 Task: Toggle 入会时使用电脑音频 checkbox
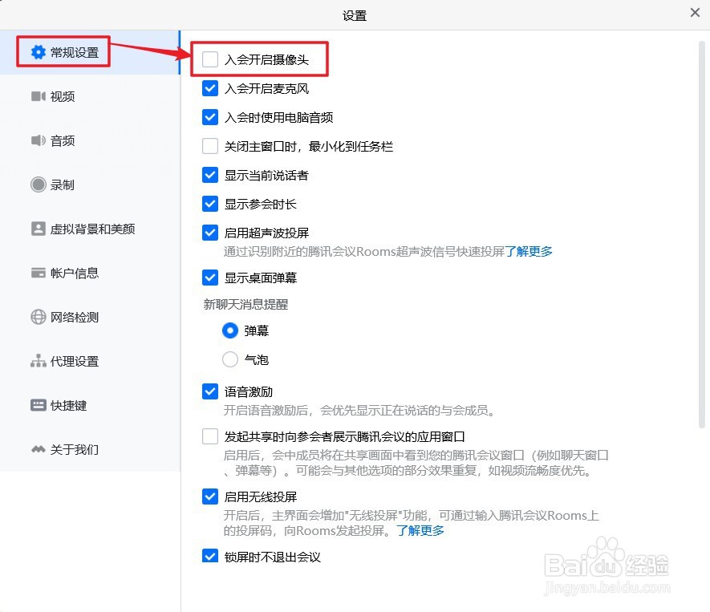click(x=210, y=117)
